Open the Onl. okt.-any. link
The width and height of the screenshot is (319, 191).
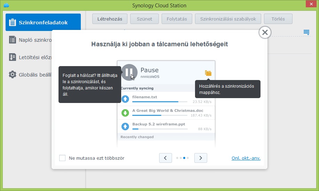[246, 158]
